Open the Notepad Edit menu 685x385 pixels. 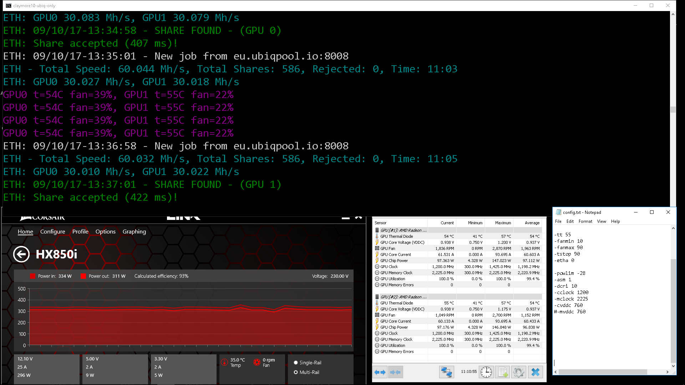click(x=570, y=221)
